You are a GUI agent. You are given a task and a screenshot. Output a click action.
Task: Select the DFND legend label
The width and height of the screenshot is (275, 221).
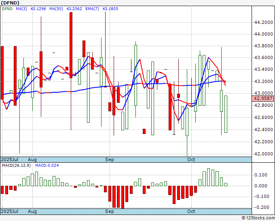[7, 9]
